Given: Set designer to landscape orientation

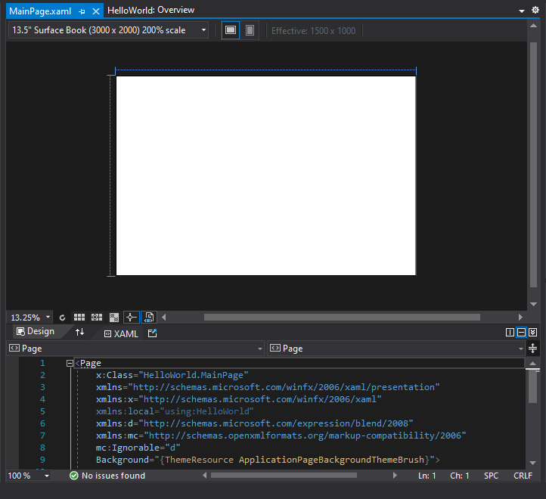Looking at the screenshot, I should coord(231,30).
